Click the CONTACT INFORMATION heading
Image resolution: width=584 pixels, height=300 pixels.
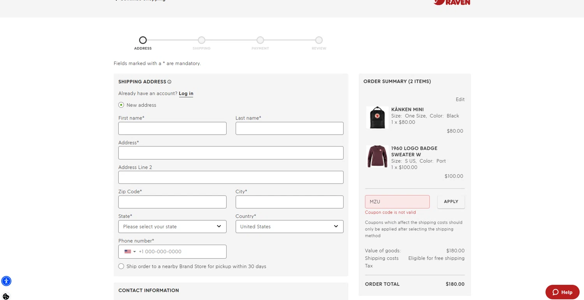pos(149,291)
